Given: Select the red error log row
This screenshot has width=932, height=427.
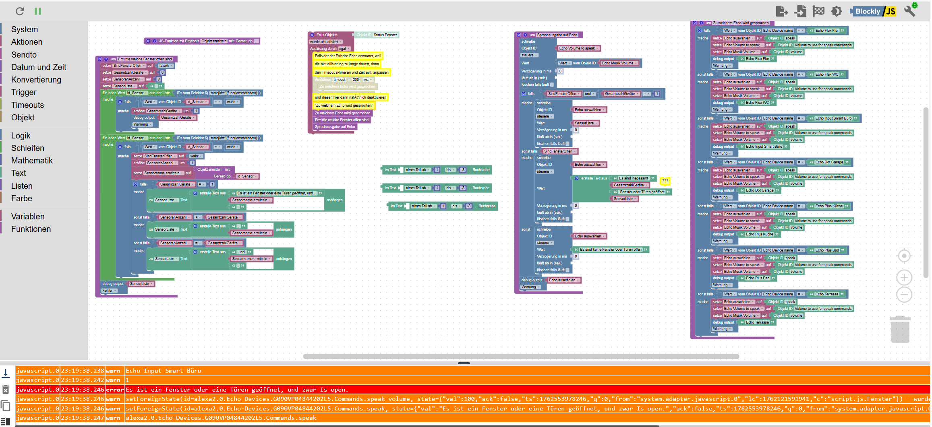Looking at the screenshot, I should click(x=472, y=390).
